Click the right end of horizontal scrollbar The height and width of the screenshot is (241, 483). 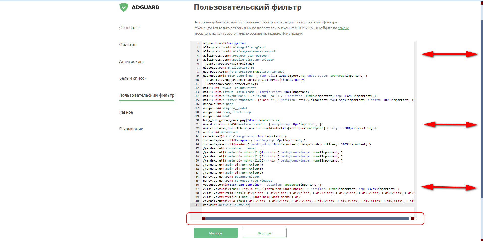(x=413, y=219)
